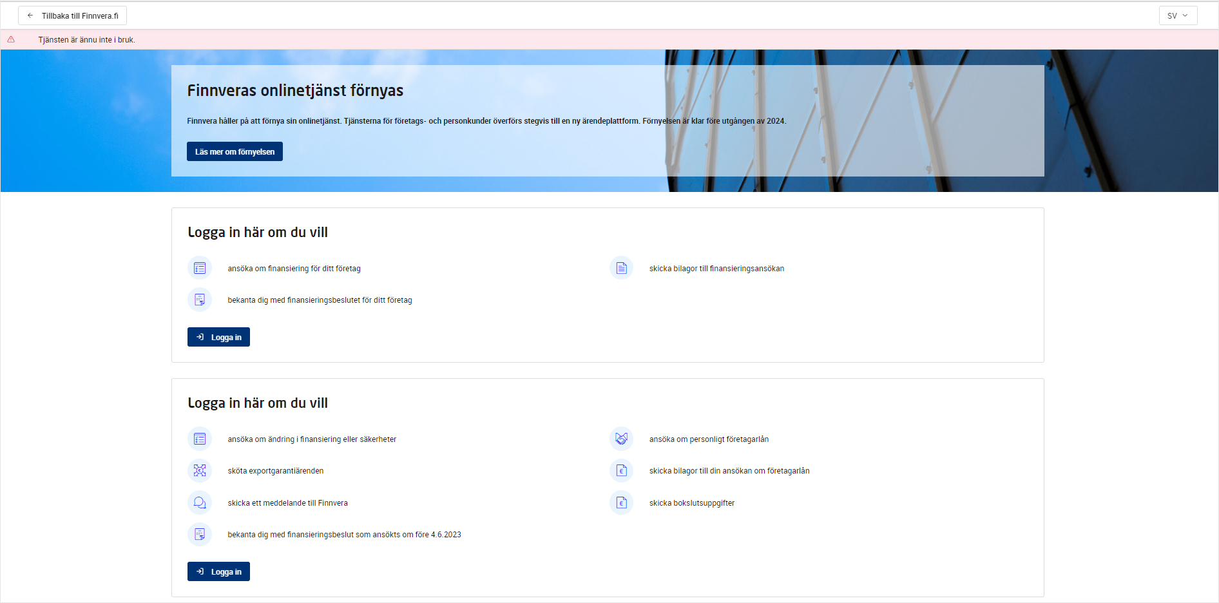Go back via 'Tillbaka till Finnvera.fi'
1219x603 pixels.
point(73,15)
